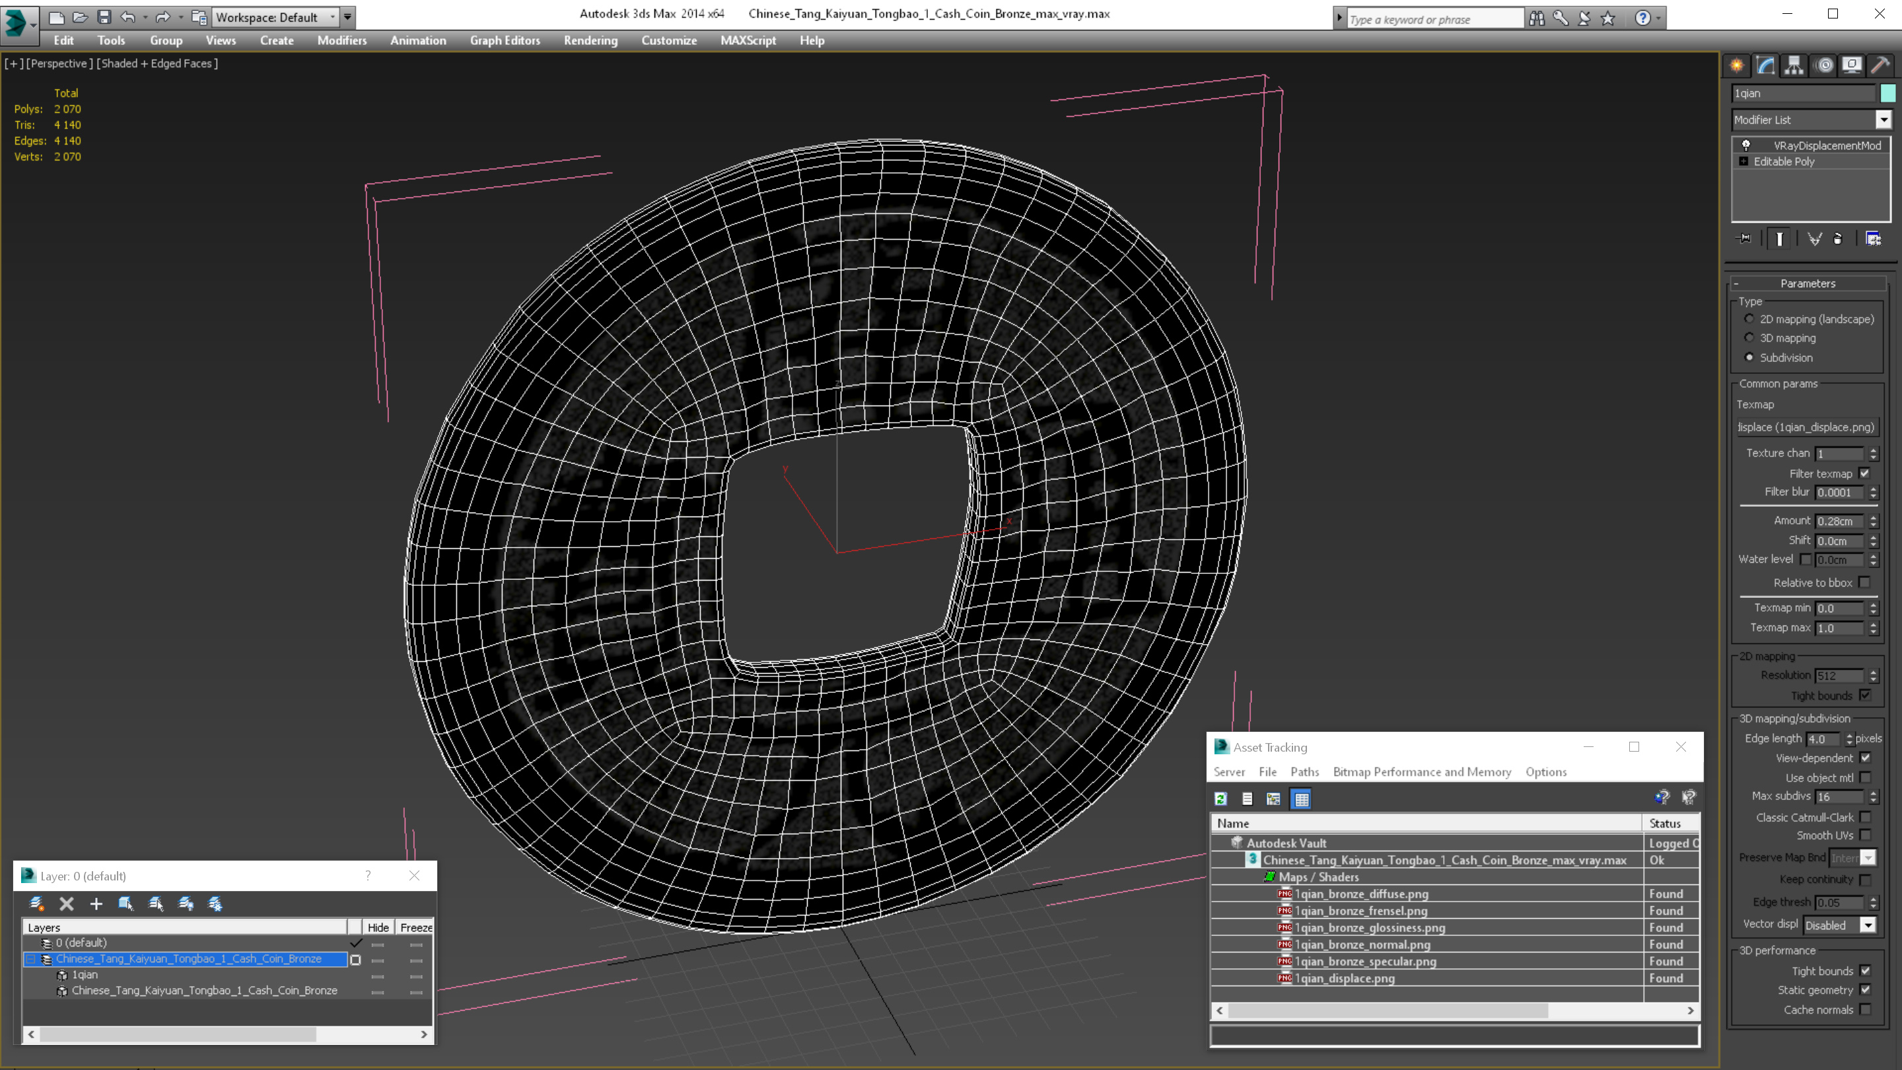Open the Modifier List dropdown
Image resolution: width=1902 pixels, height=1070 pixels.
point(1884,120)
